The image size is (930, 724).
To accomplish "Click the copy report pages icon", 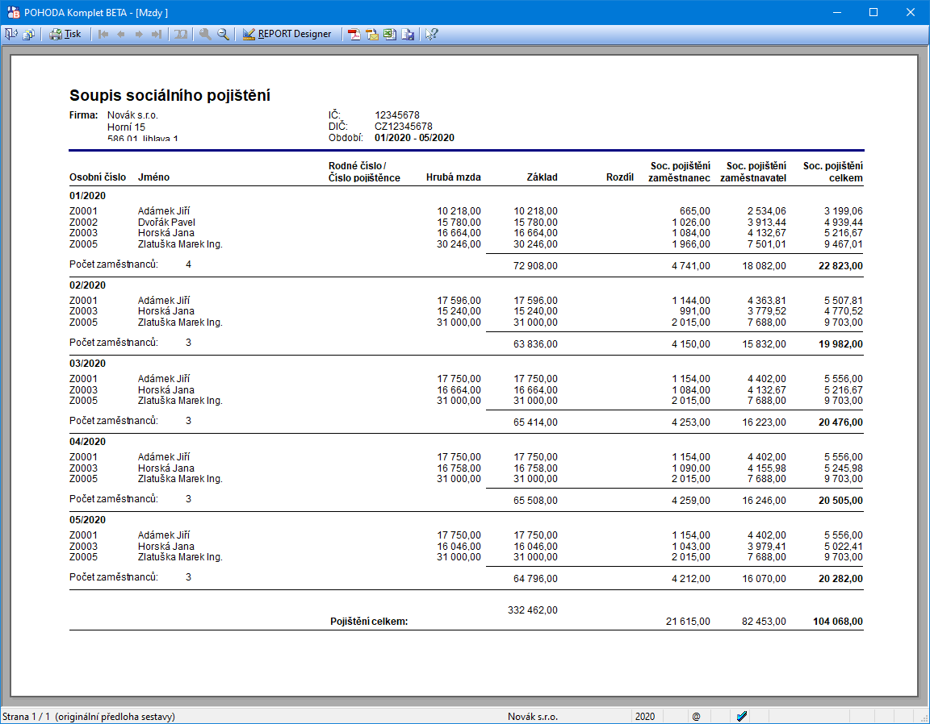I will tap(28, 35).
